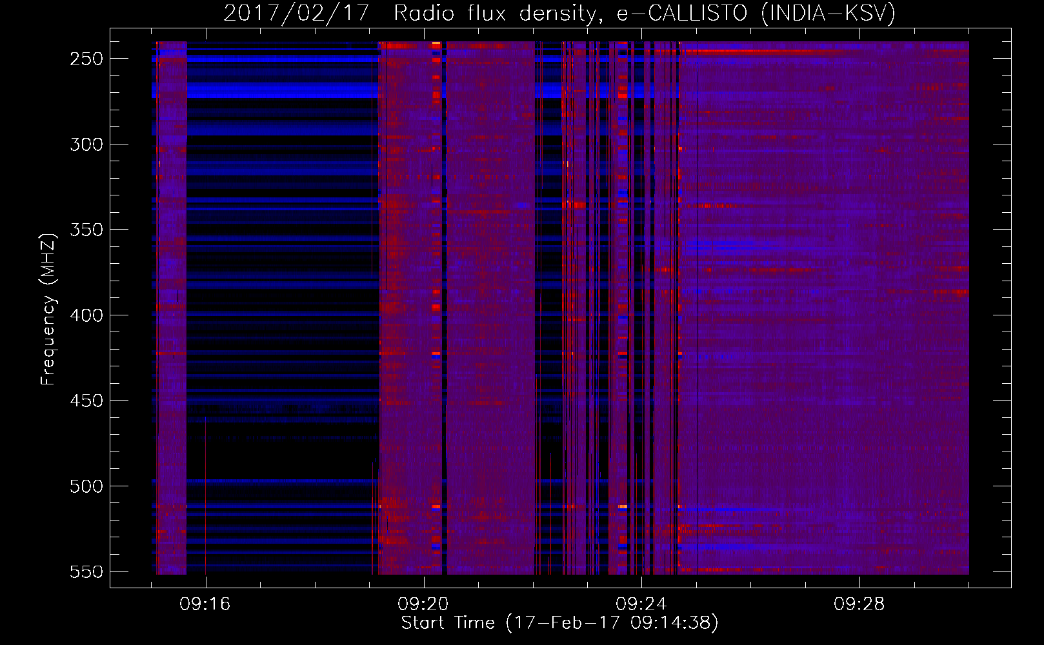The width and height of the screenshot is (1044, 645).
Task: Click the 500 frequency tick label
Action: [86, 486]
